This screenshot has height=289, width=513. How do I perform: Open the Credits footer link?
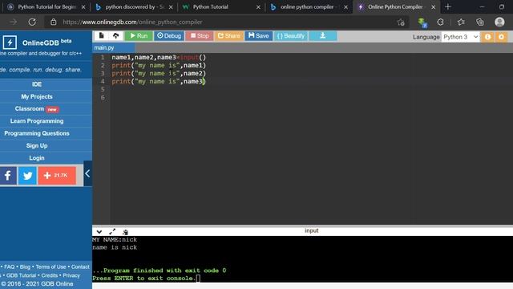(x=50, y=275)
